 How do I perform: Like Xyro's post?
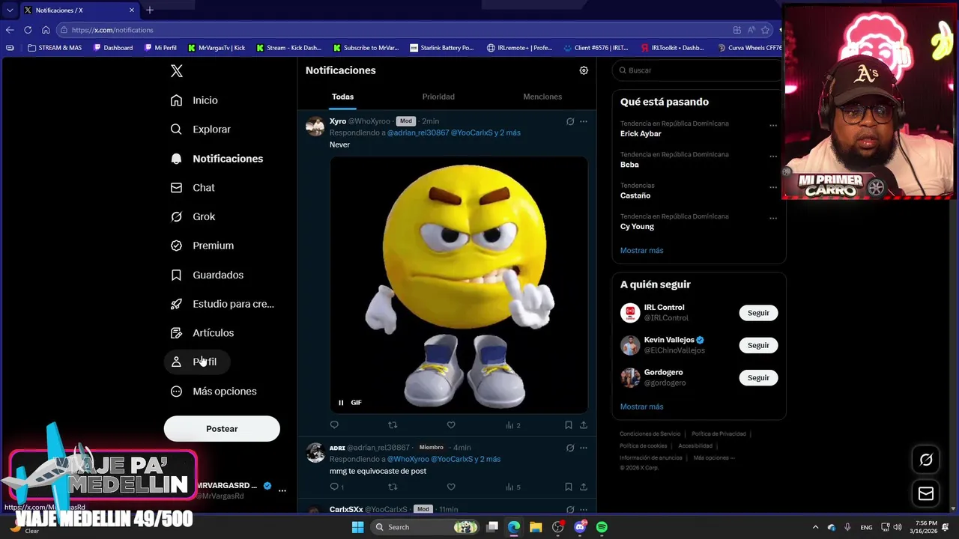click(x=451, y=425)
